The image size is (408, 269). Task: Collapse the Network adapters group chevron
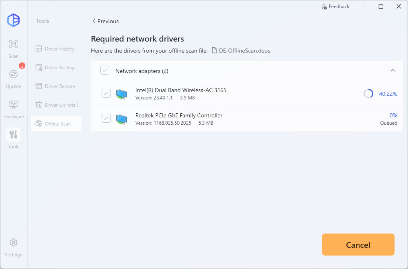[393, 71]
